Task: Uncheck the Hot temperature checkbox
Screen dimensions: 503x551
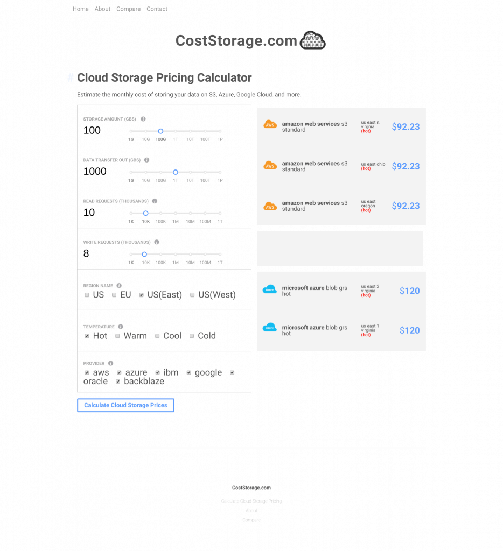Action: tap(87, 336)
